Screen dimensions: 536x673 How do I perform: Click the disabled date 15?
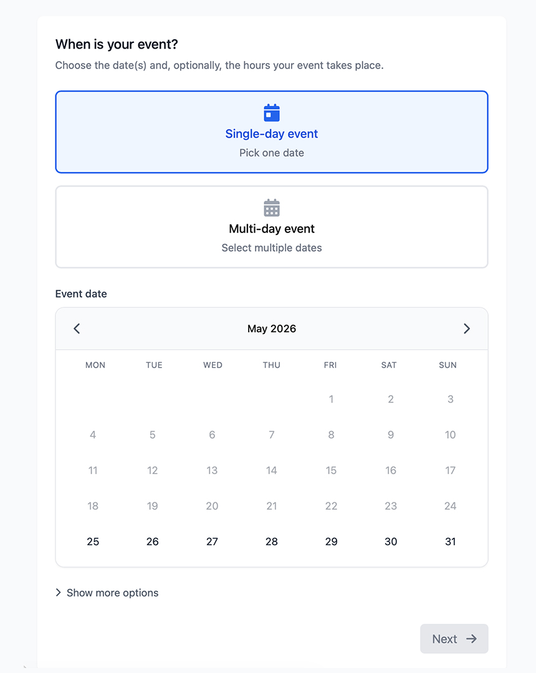[x=332, y=470]
